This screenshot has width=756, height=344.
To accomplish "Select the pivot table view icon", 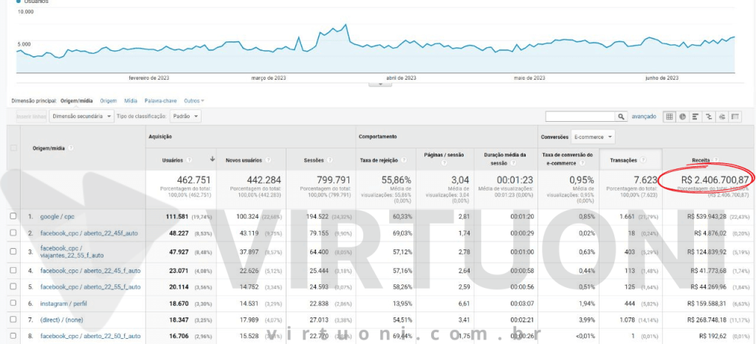I will (735, 117).
